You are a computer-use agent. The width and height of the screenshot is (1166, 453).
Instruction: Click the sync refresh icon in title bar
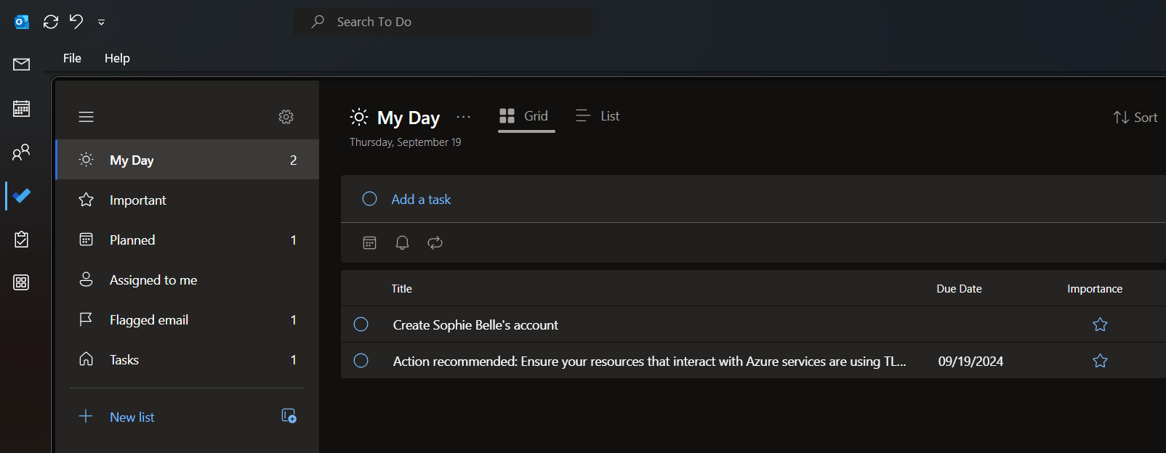tap(51, 22)
